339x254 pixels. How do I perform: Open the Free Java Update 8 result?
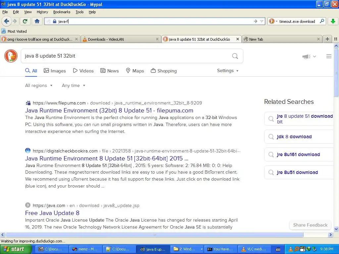(52, 213)
